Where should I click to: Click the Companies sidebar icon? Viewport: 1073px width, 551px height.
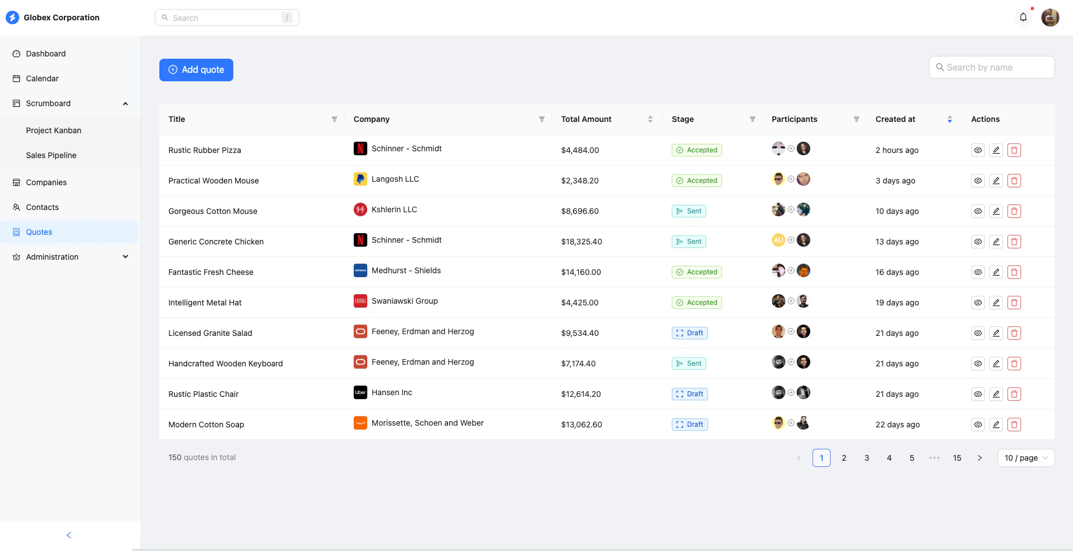coord(16,182)
